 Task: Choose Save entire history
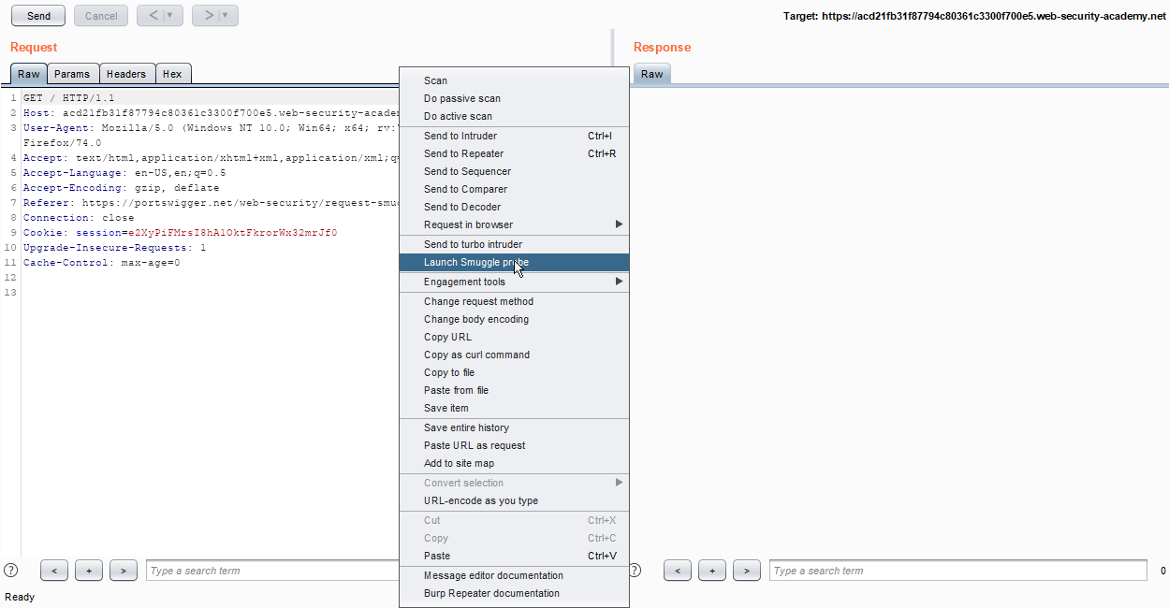tap(514, 427)
